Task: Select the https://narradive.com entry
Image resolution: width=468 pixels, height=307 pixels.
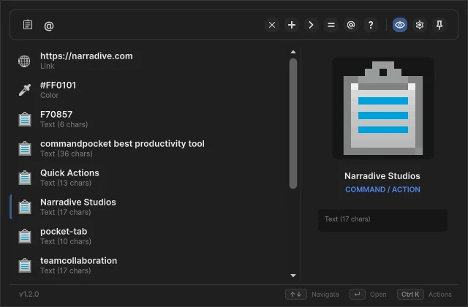Action: point(149,61)
